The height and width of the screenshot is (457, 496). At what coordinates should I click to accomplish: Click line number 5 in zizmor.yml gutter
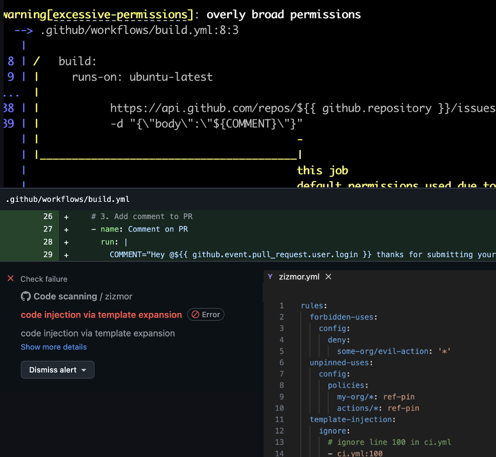[x=281, y=351]
